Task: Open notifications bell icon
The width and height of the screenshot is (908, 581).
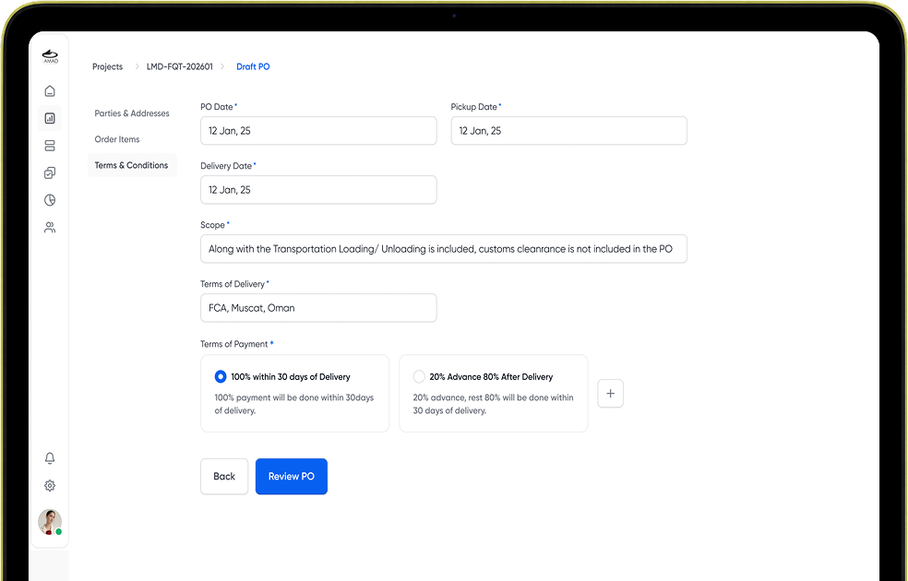Action: (x=50, y=458)
